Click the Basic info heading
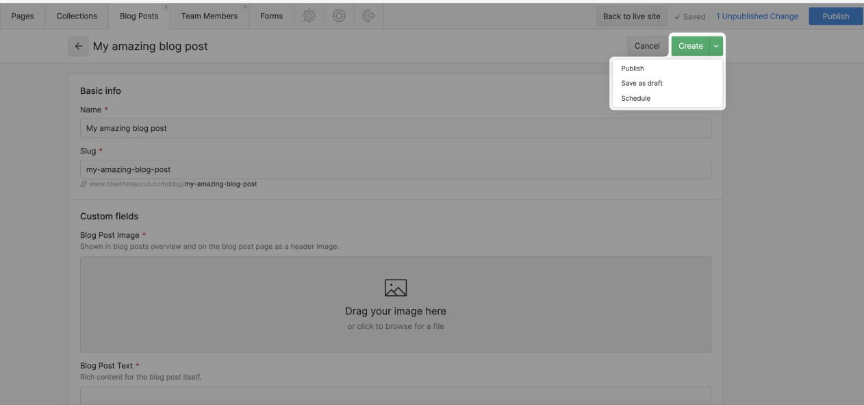The width and height of the screenshot is (864, 405). click(101, 90)
